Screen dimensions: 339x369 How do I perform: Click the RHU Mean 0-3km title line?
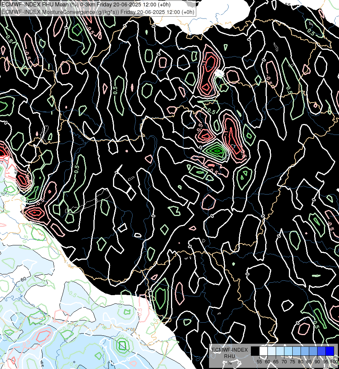(x=86, y=5)
